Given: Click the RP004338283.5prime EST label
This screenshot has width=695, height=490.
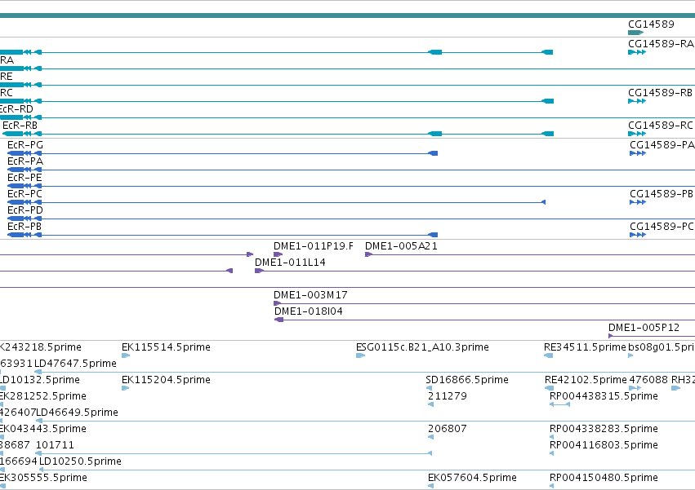Looking at the screenshot, I should (604, 429).
